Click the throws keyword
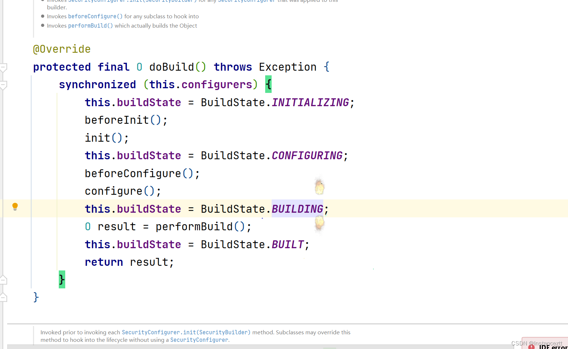The width and height of the screenshot is (568, 349). [x=233, y=67]
